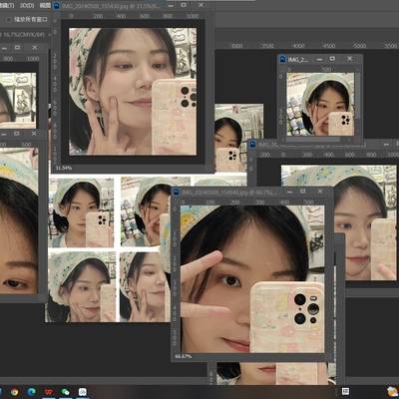Open WeChat from the taskbar
The image size is (399, 399).
tap(66, 392)
